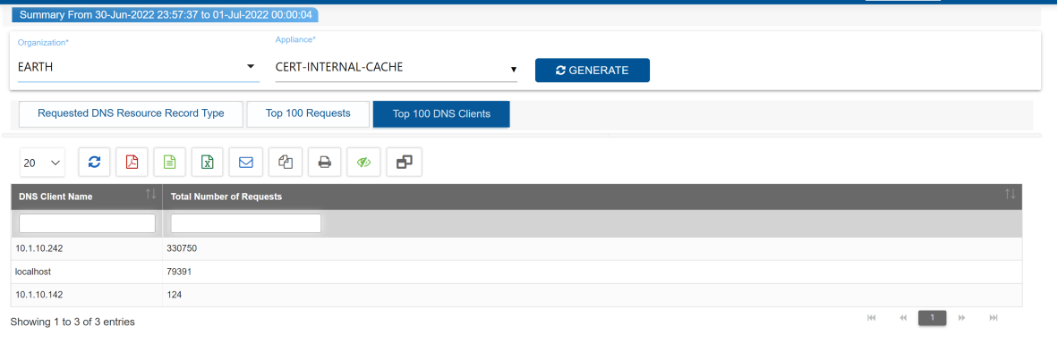
Task: Email the report using envelope icon
Action: click(x=246, y=163)
